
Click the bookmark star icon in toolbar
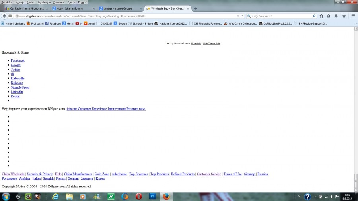321,16
